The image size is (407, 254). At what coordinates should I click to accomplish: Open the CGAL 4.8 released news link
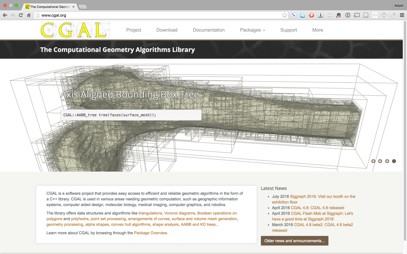(x=317, y=208)
